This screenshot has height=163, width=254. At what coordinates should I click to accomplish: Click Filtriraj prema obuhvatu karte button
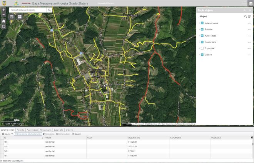28,134
